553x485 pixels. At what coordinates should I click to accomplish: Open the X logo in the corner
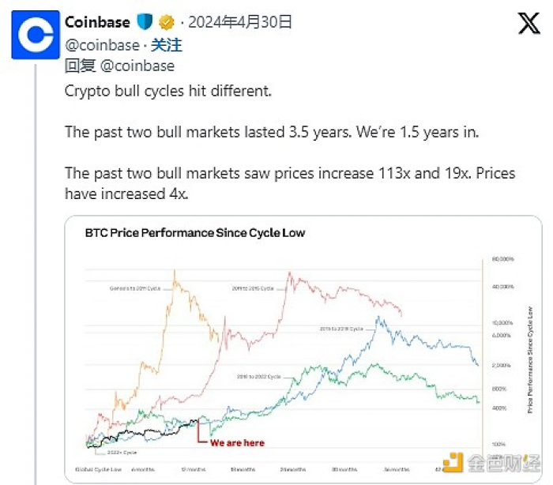pos(529,23)
